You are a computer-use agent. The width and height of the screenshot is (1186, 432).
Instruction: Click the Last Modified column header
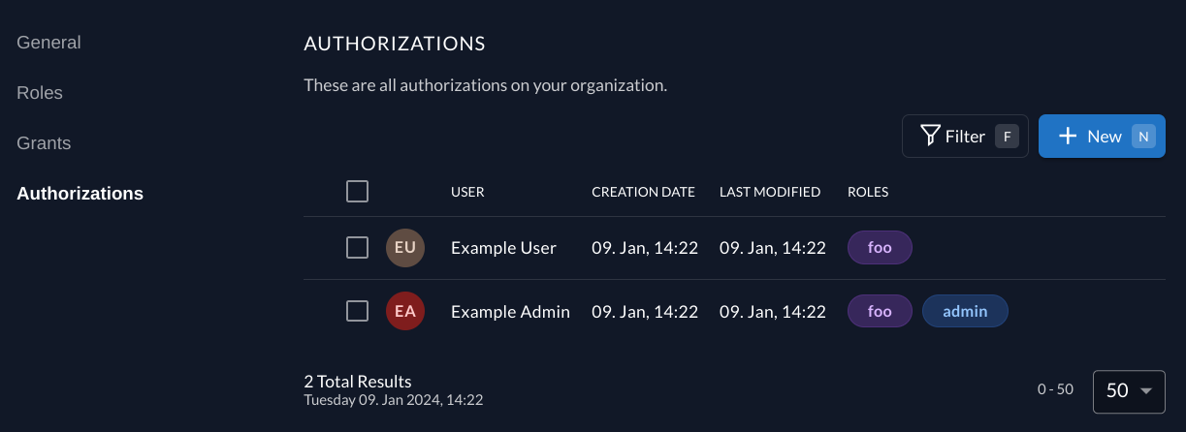pyautogui.click(x=770, y=192)
